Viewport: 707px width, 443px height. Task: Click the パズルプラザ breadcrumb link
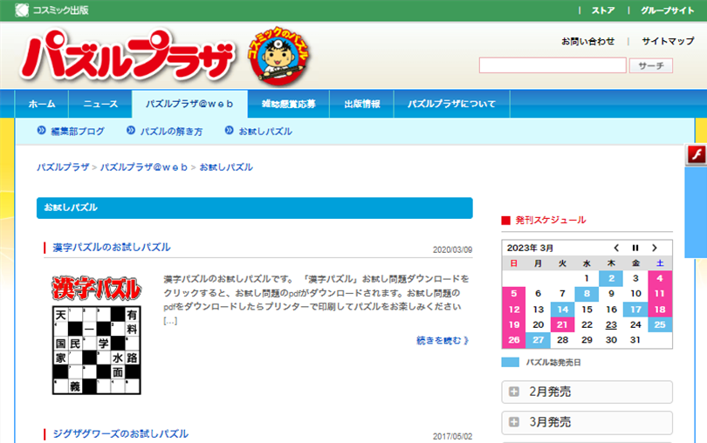tap(63, 167)
